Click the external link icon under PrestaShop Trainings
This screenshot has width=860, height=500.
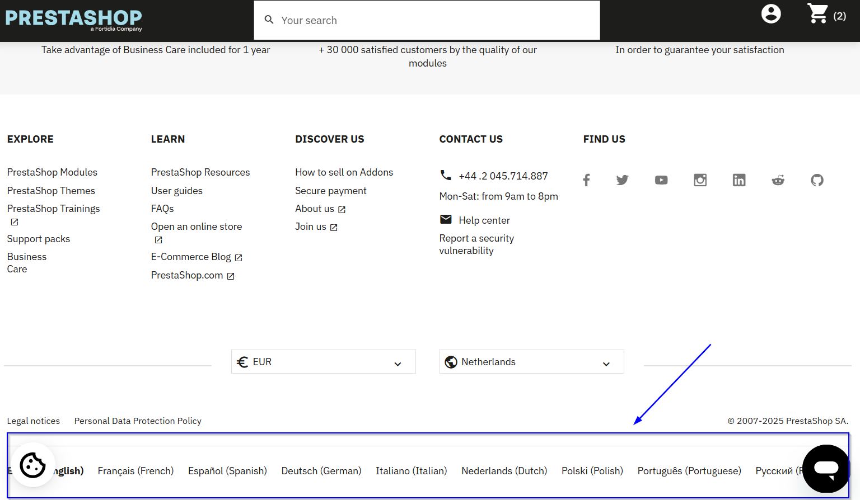point(15,222)
